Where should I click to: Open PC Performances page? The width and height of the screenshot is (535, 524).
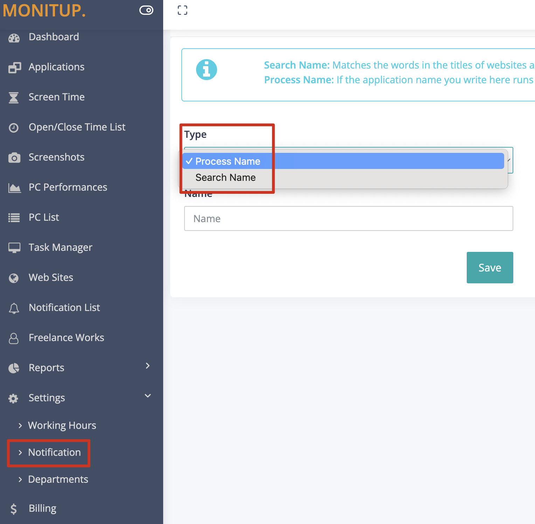tap(68, 187)
